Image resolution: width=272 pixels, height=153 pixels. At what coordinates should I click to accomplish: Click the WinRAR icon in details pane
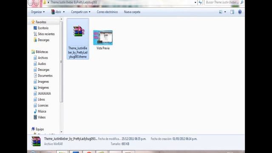tap(36, 141)
